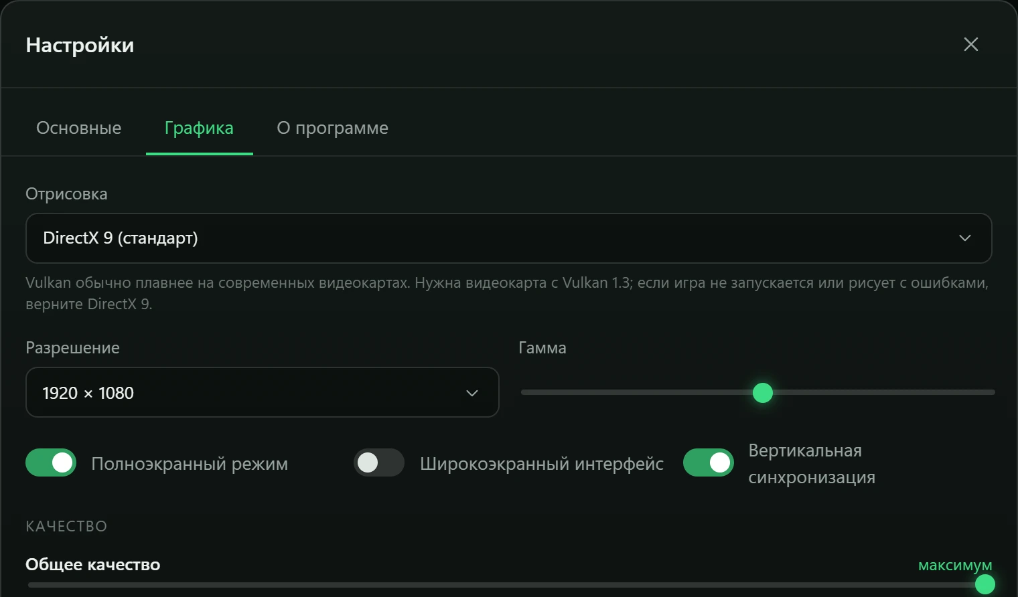Switch to the Основные tab
The width and height of the screenshot is (1018, 597).
79,128
